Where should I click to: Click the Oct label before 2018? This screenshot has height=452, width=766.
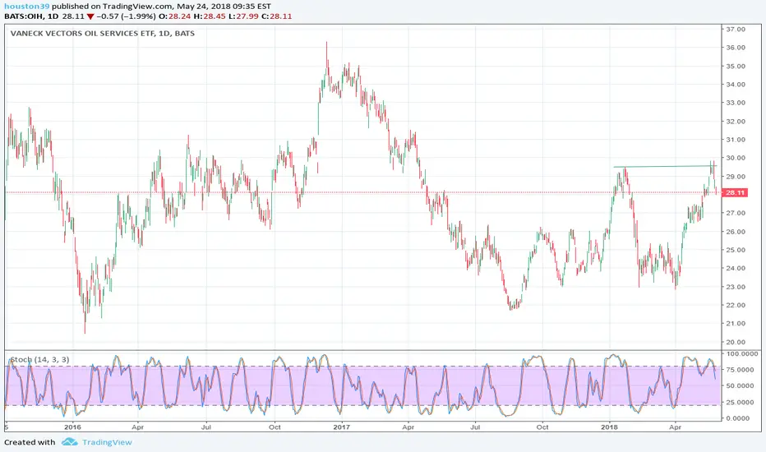[542, 427]
